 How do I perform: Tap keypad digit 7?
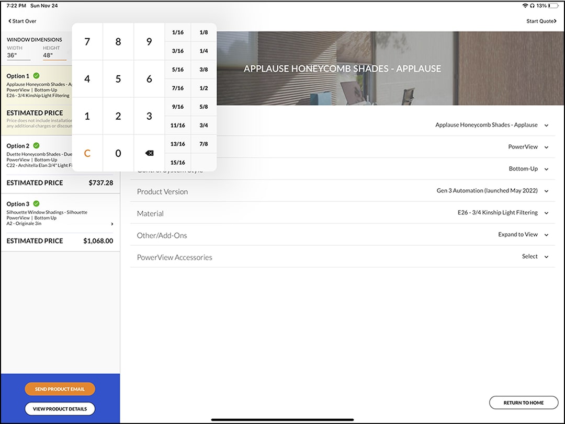[87, 42]
